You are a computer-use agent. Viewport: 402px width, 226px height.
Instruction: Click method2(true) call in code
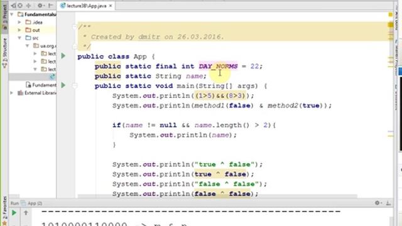296,105
